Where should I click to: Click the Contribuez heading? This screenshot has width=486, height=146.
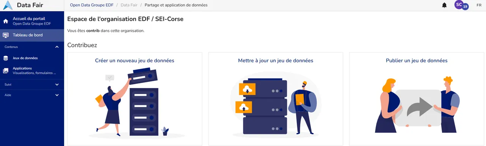82,45
